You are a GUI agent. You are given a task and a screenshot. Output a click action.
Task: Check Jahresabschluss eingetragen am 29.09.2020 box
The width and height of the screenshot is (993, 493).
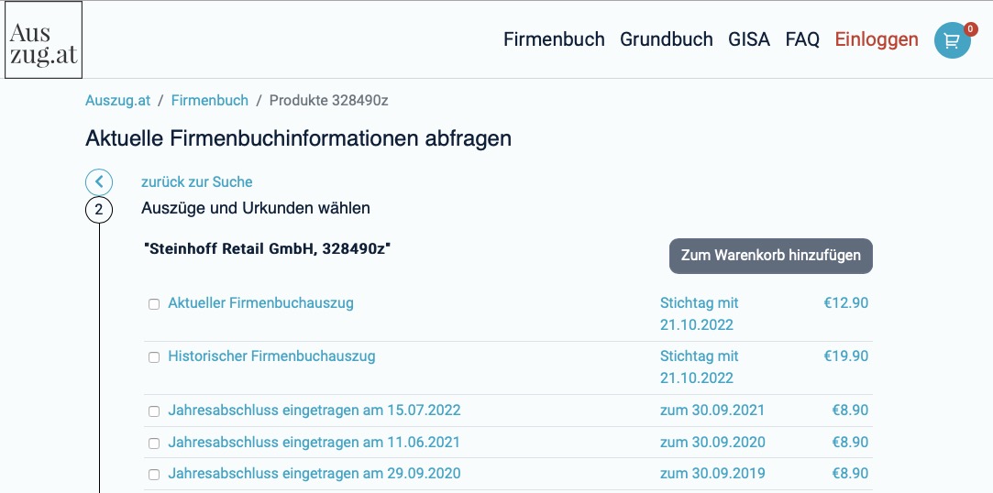(x=154, y=475)
